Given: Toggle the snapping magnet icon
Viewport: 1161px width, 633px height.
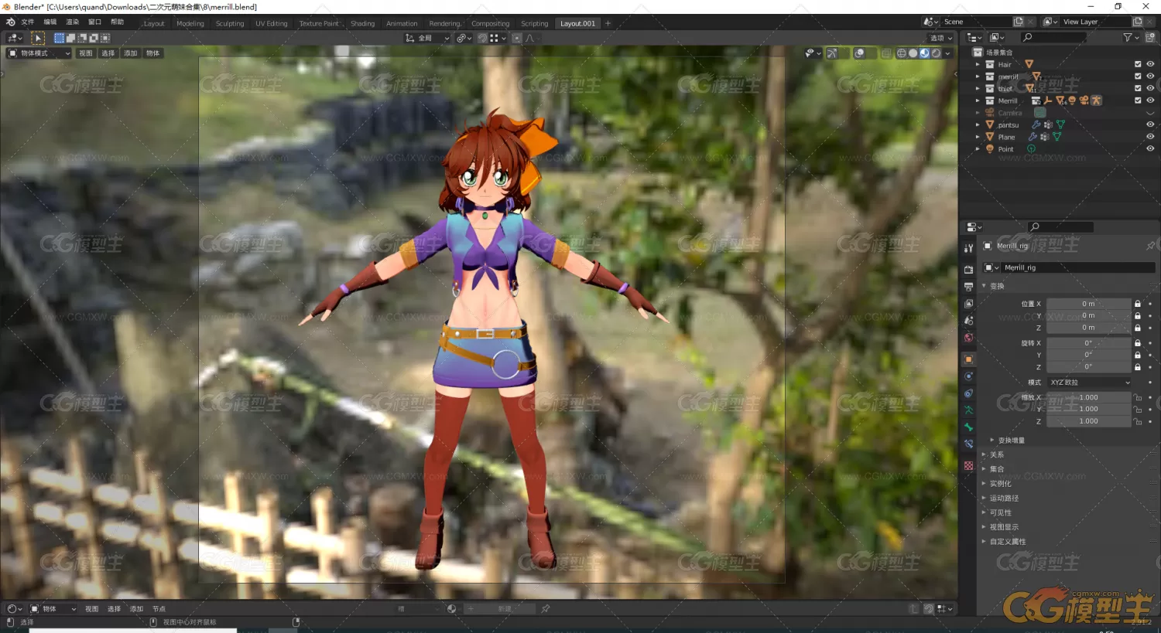Looking at the screenshot, I should [483, 38].
